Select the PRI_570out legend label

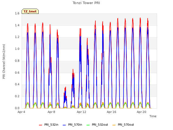(126, 125)
